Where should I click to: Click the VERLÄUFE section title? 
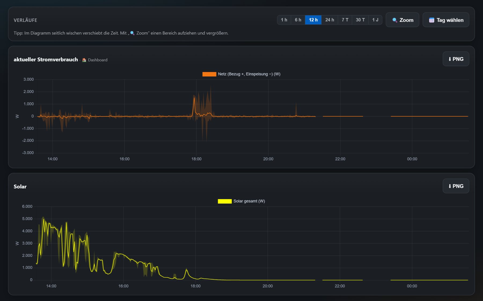point(25,20)
